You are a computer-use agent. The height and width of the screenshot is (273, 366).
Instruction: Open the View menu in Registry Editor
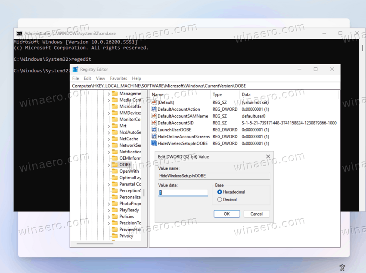100,78
